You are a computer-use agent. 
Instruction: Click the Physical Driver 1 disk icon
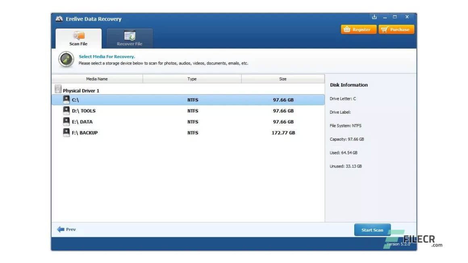[x=58, y=89]
